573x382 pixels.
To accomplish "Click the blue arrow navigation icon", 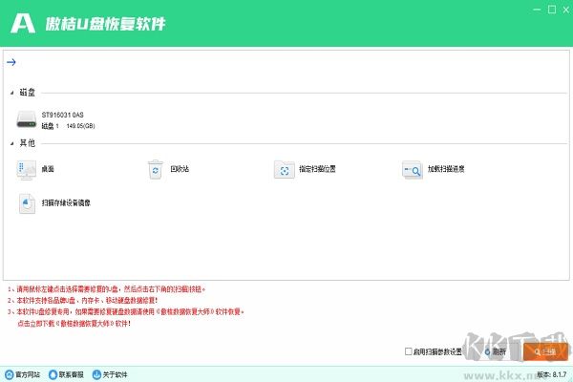I will (x=11, y=62).
